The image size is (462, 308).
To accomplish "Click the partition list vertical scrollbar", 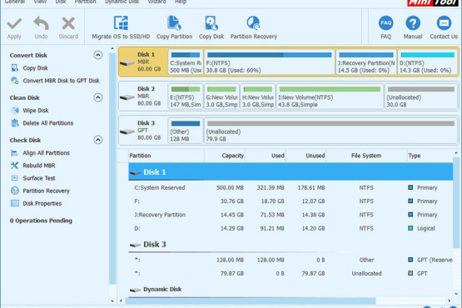I will pos(456,203).
